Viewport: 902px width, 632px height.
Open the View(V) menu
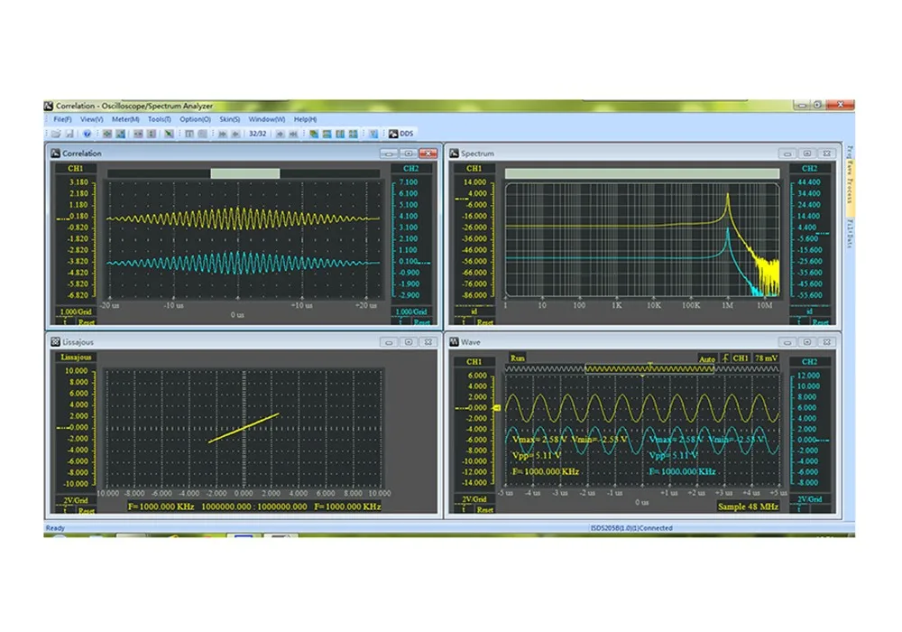(91, 119)
